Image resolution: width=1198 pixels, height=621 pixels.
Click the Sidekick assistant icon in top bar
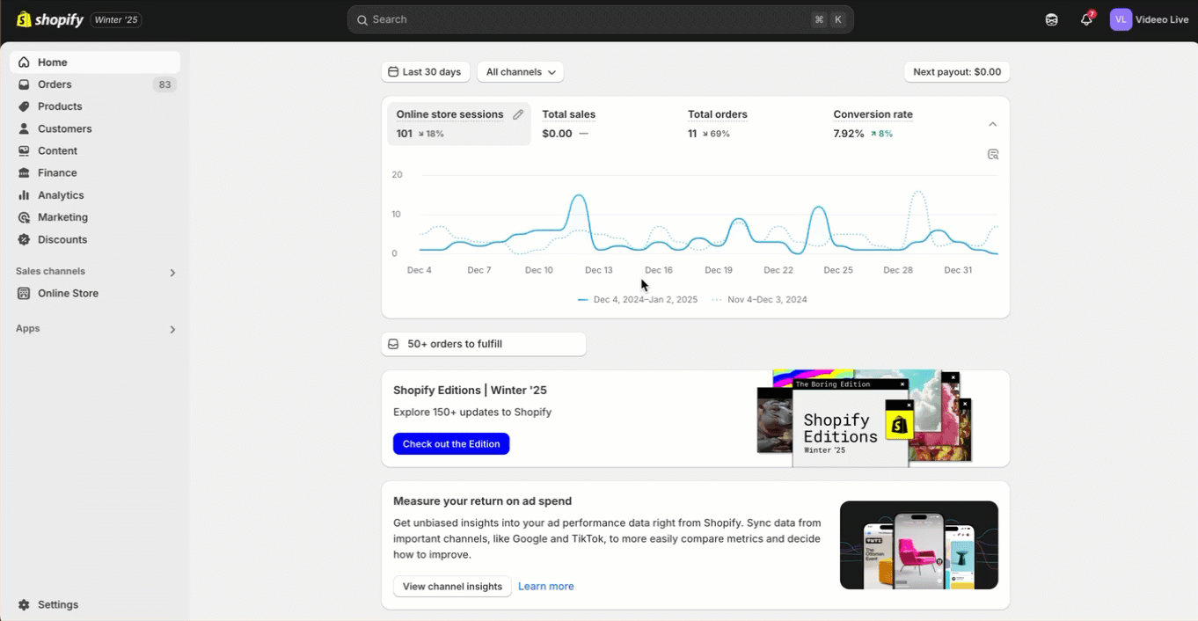coord(1051,19)
